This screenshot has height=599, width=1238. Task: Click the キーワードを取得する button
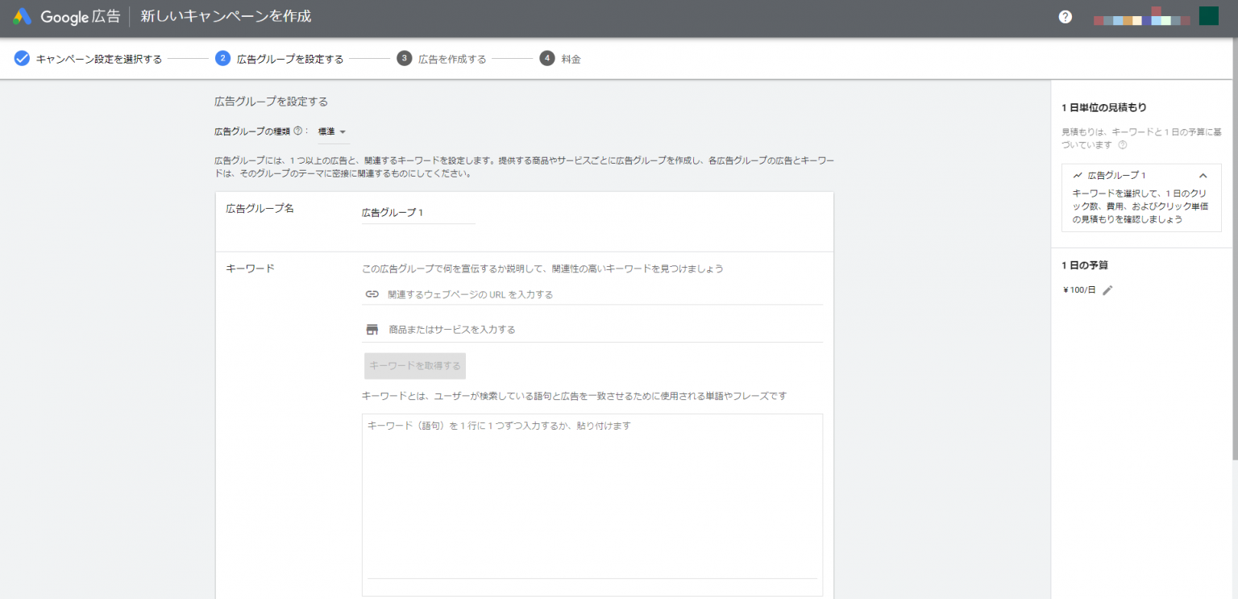415,366
